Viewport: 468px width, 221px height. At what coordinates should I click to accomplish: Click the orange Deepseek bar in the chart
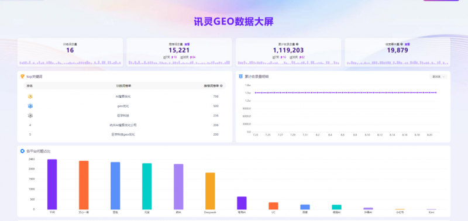click(x=210, y=191)
